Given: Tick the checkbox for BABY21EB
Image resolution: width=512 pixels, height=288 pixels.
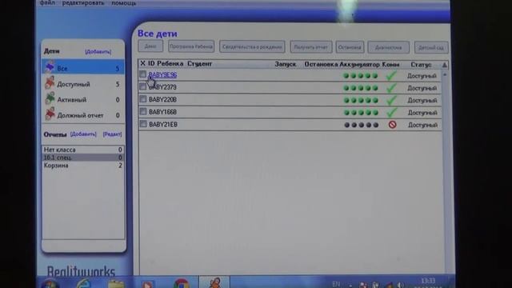Looking at the screenshot, I should point(142,124).
